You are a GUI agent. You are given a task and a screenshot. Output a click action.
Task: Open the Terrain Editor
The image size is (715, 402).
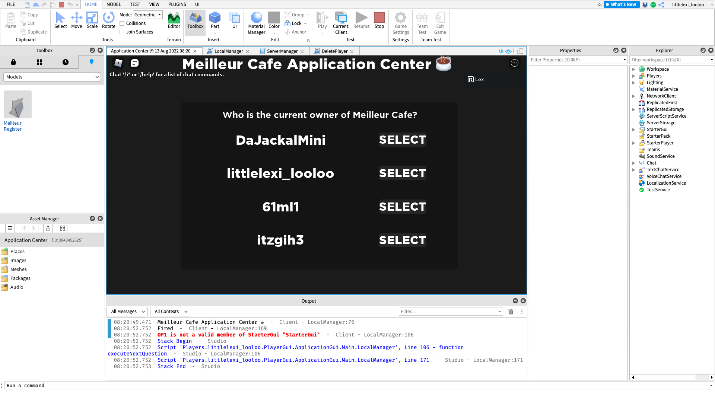click(174, 20)
